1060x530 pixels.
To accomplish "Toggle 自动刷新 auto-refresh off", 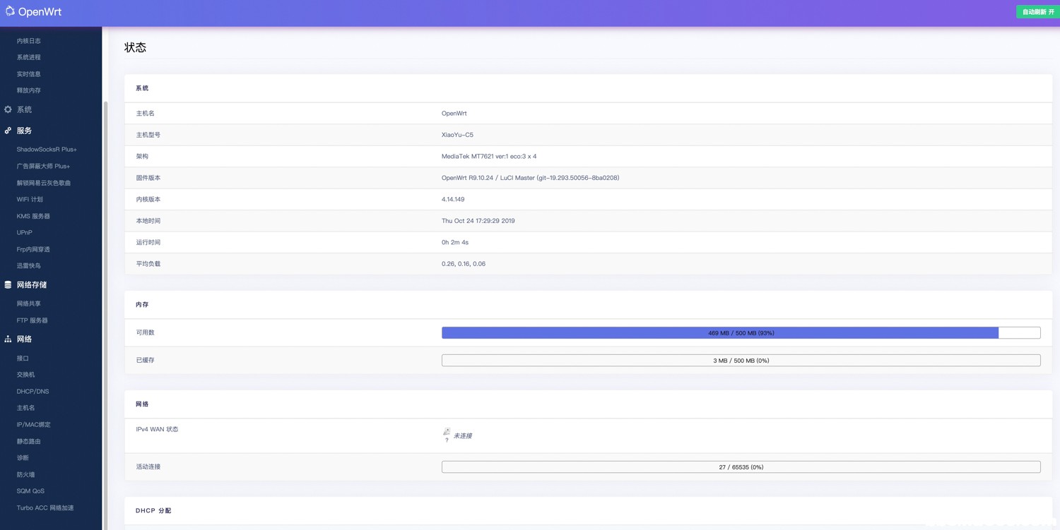I will pyautogui.click(x=1036, y=12).
